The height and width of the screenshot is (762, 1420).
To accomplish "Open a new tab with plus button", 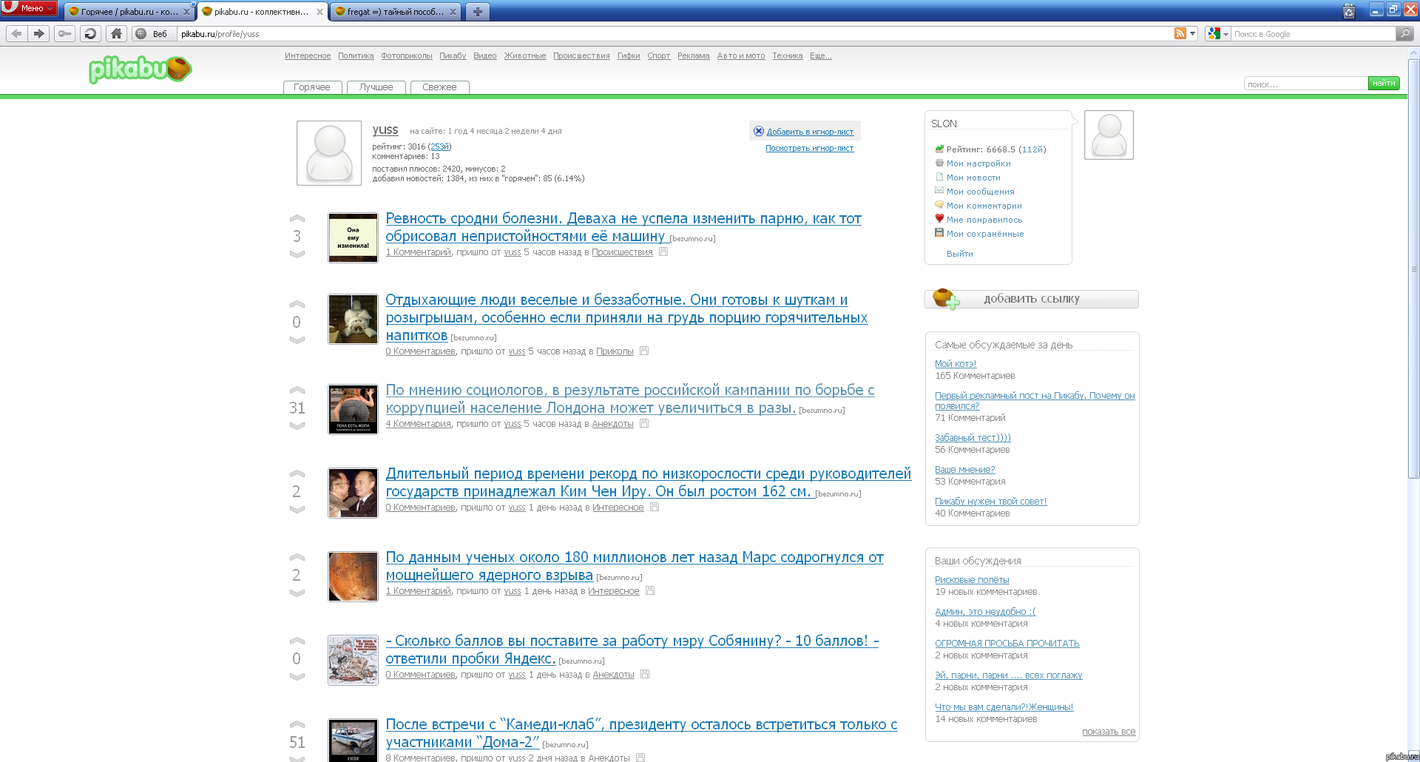I will pyautogui.click(x=478, y=12).
